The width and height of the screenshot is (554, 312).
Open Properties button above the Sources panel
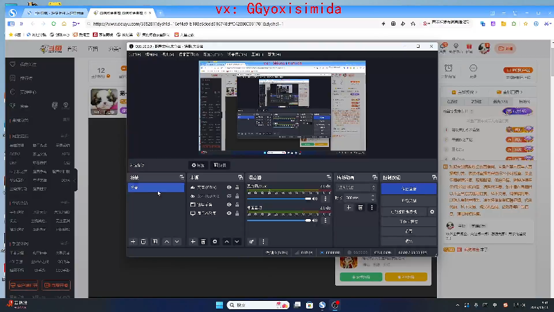(x=198, y=165)
